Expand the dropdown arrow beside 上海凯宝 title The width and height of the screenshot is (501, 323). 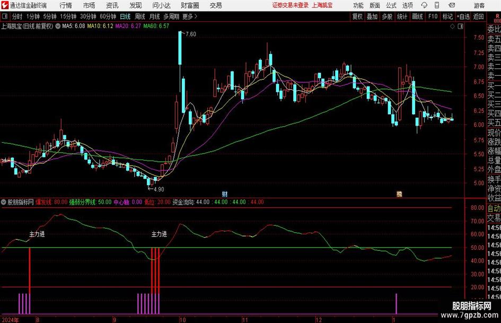(x=58, y=26)
